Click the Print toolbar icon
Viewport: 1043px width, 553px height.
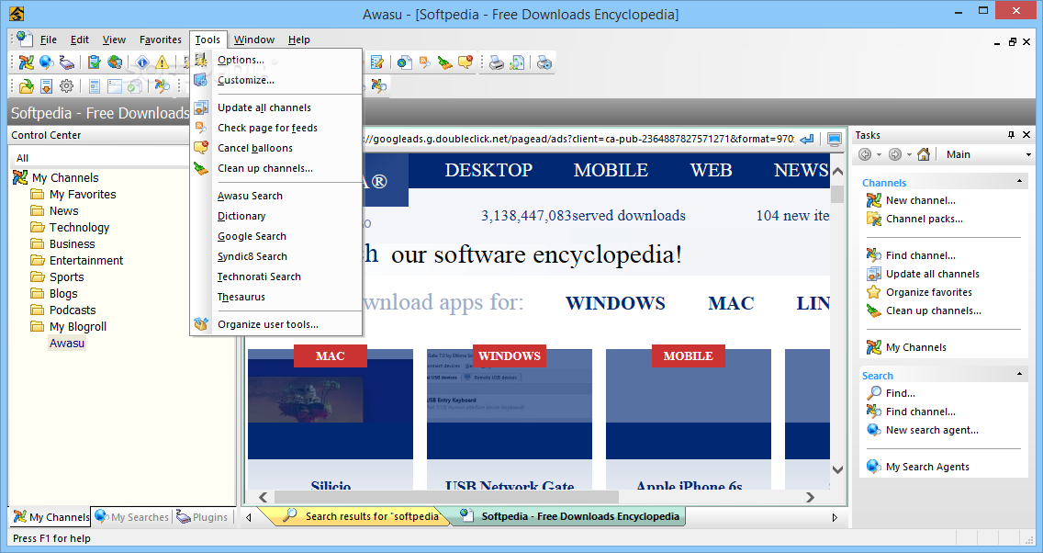[x=496, y=62]
